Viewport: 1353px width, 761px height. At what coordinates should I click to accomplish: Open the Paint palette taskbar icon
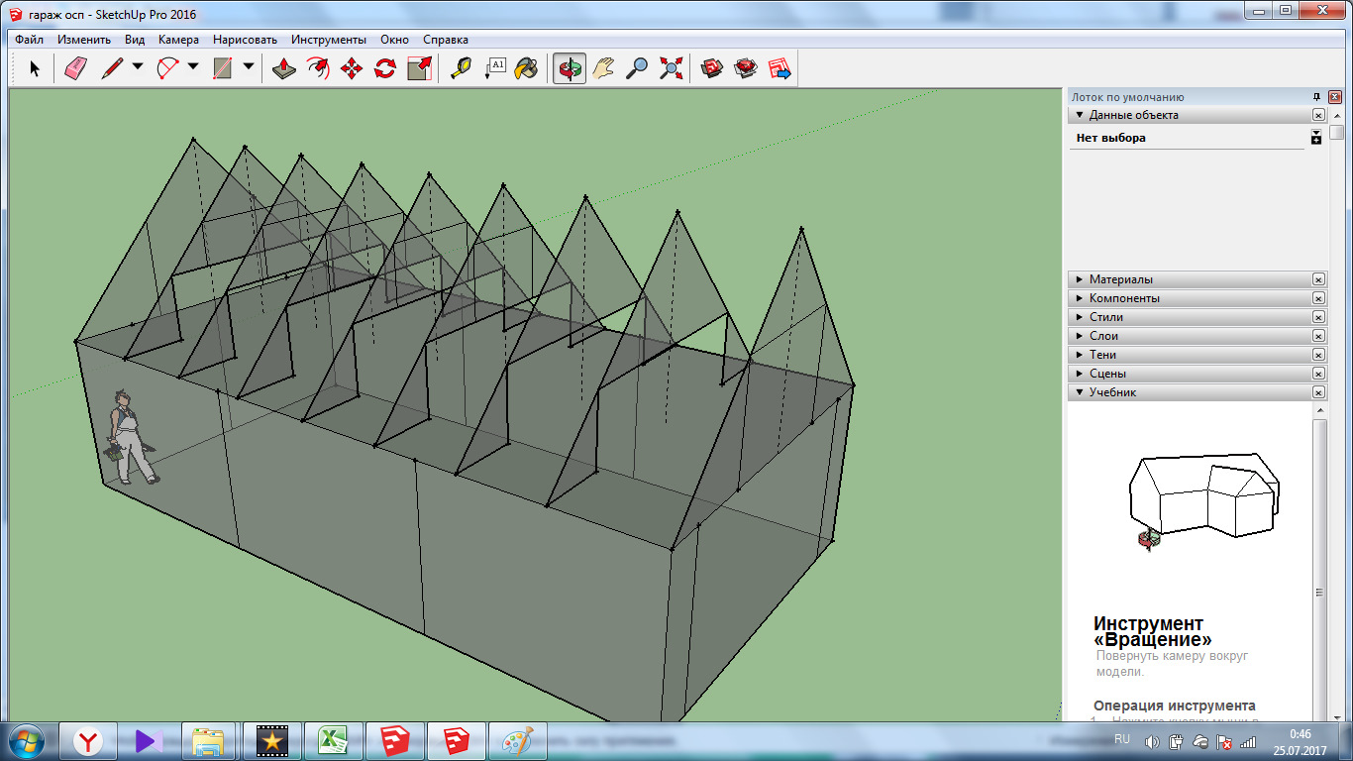[516, 740]
